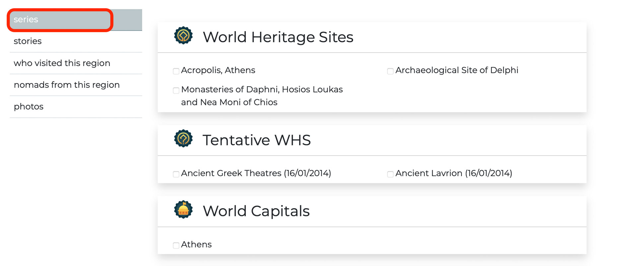Click the World Capitals dome icon
This screenshot has height=266, width=637.
(183, 210)
